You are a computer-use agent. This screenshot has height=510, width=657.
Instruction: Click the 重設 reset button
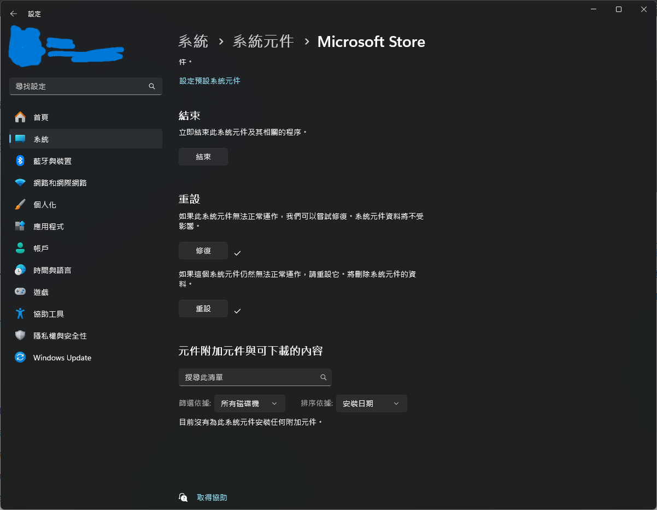(203, 309)
